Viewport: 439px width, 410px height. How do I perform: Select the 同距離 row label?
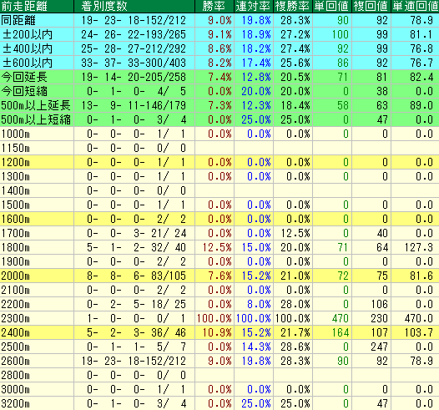pos(18,20)
